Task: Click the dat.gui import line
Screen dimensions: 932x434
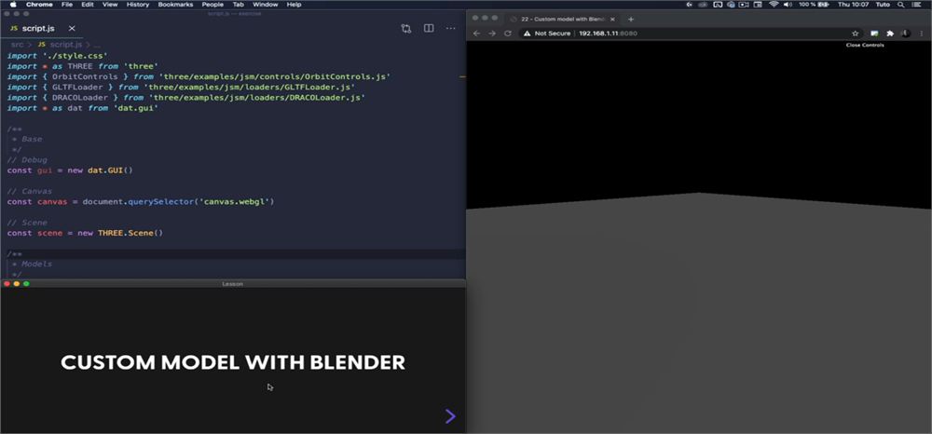Action: (x=83, y=108)
